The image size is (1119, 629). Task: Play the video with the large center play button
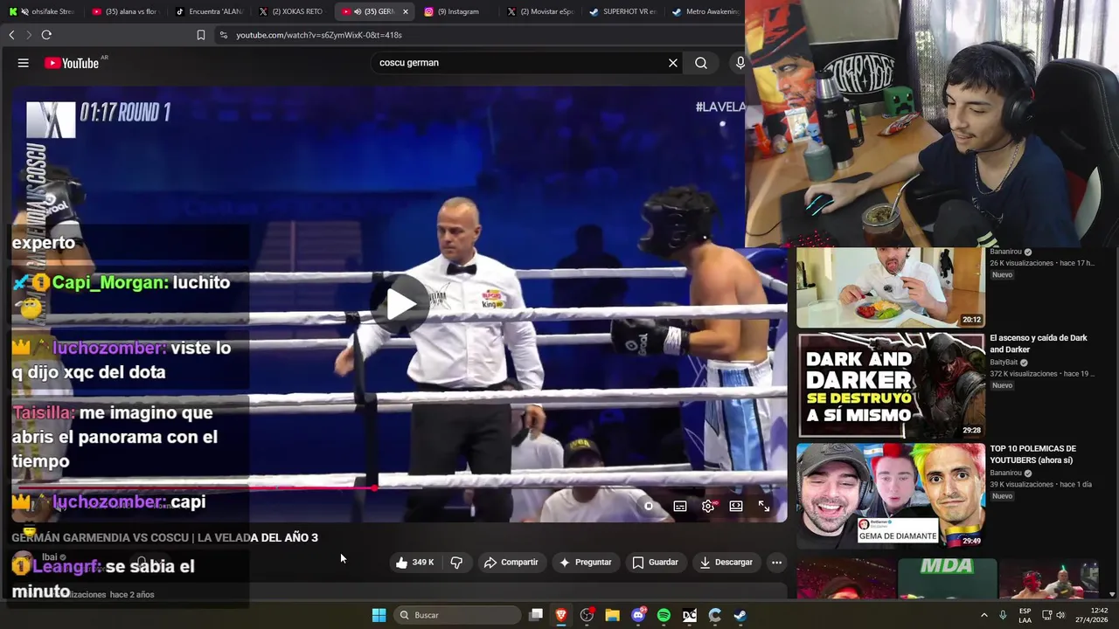tap(401, 303)
